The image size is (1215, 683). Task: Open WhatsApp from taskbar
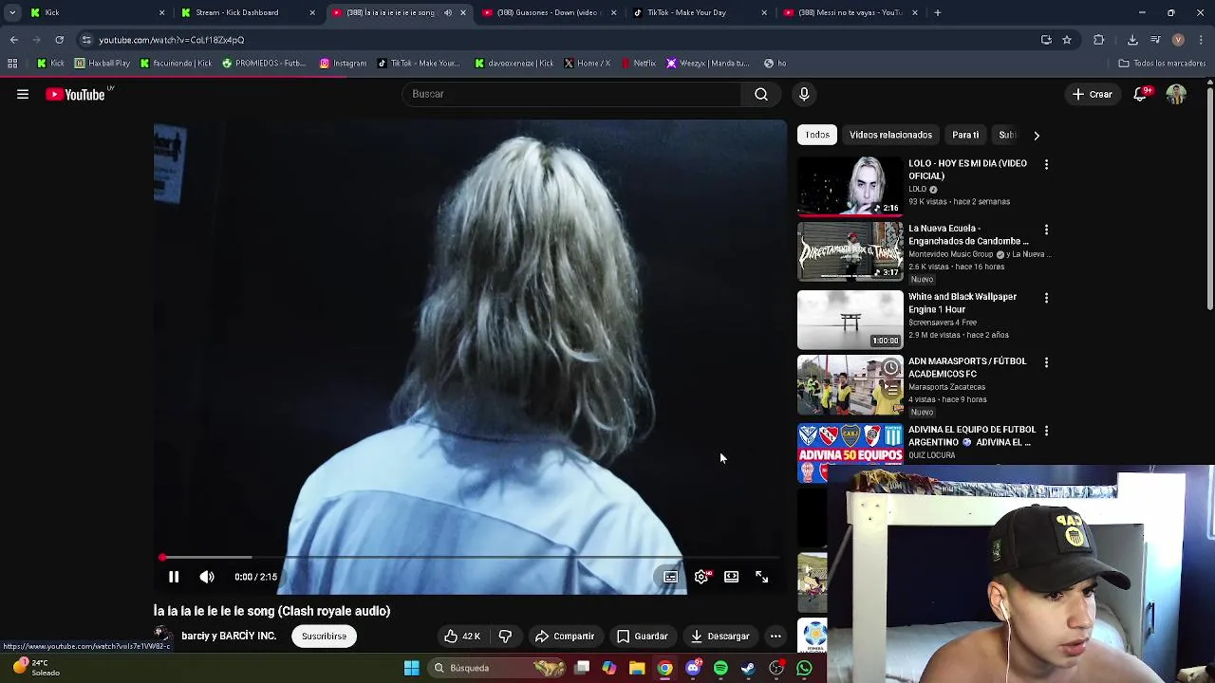[804, 668]
